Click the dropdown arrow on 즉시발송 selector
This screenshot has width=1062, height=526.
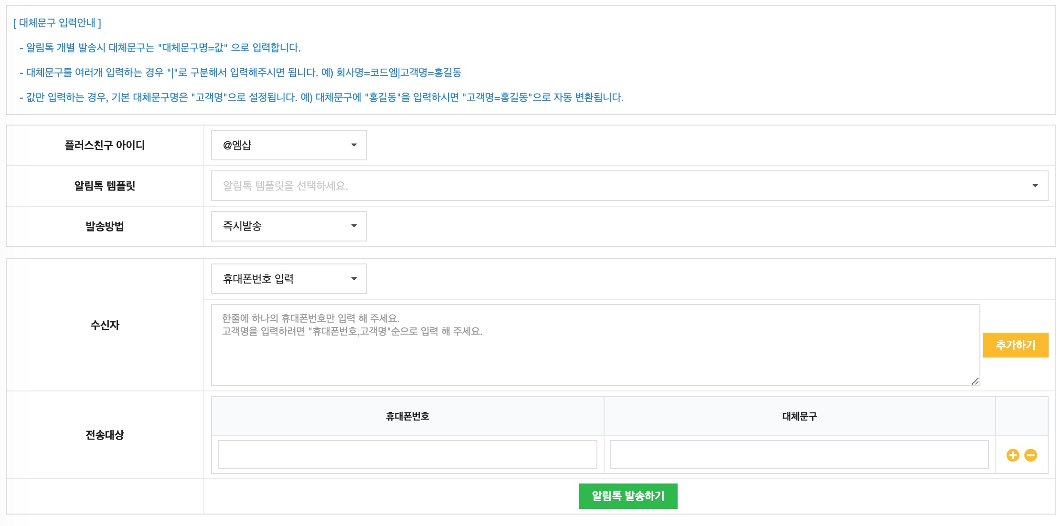pos(354,226)
